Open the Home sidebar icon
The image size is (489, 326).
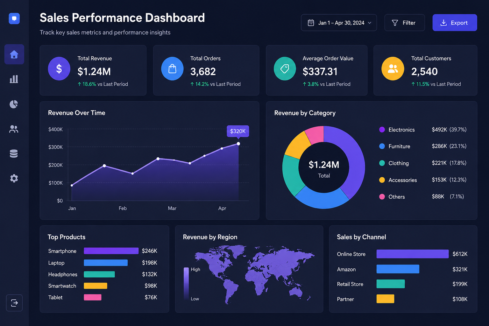(14, 54)
